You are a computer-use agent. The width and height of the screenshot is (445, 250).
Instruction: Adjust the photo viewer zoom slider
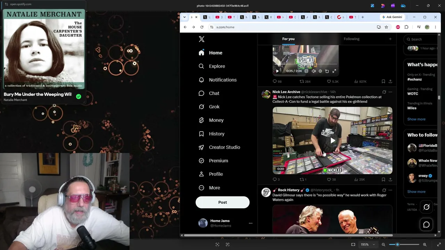tap(404, 244)
